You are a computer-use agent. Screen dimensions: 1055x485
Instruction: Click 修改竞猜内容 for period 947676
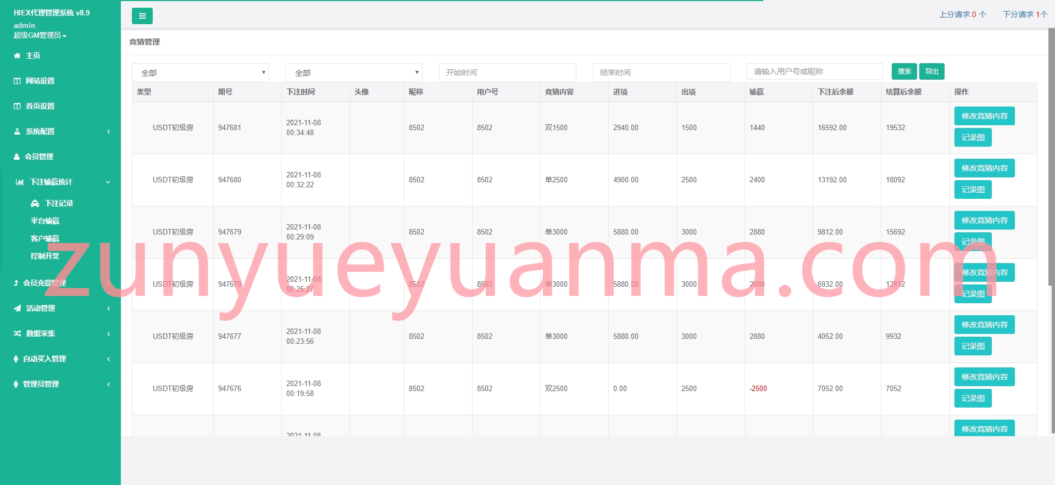tap(984, 377)
